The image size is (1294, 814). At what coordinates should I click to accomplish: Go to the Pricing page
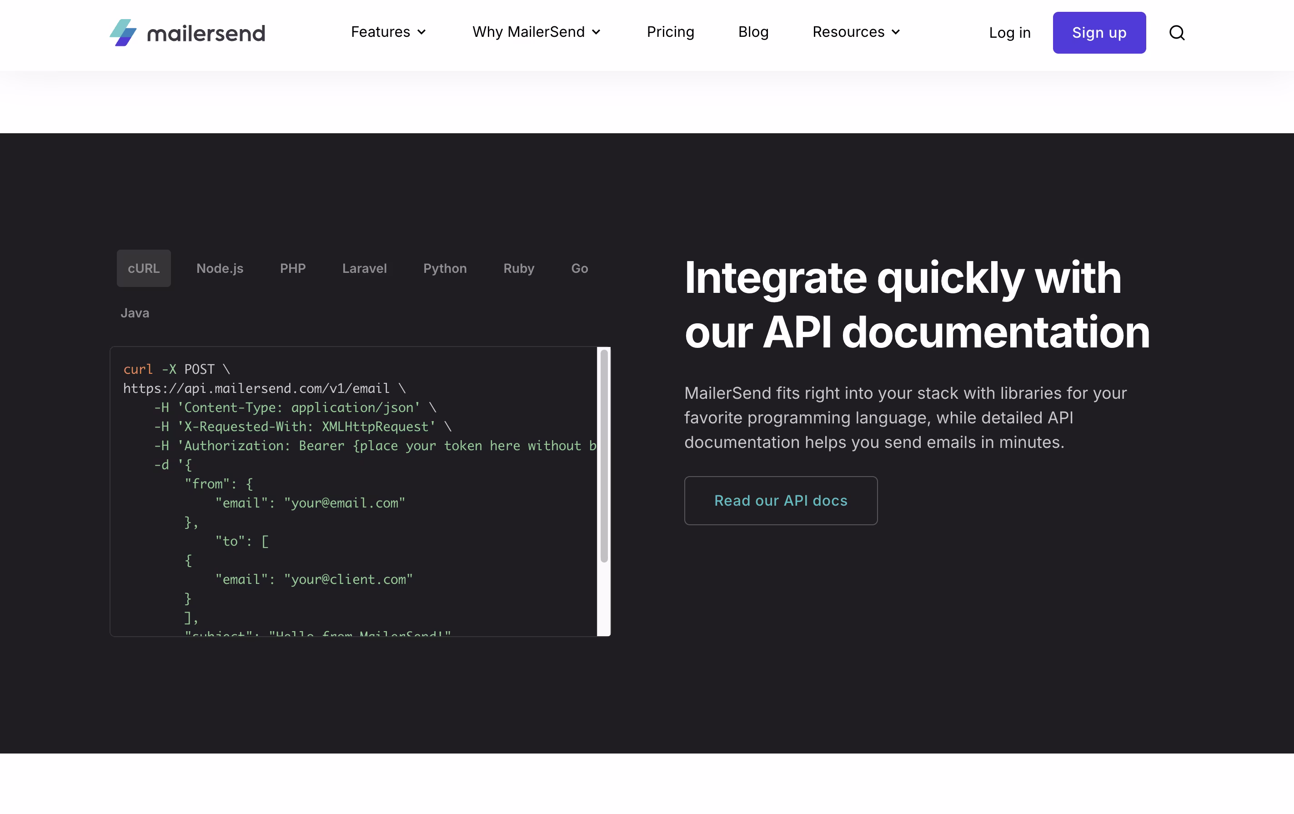coord(670,32)
